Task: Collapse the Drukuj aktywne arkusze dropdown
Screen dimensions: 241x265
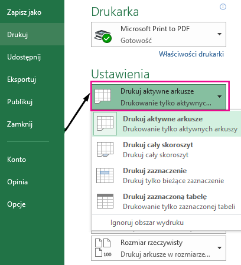Action: point(159,97)
